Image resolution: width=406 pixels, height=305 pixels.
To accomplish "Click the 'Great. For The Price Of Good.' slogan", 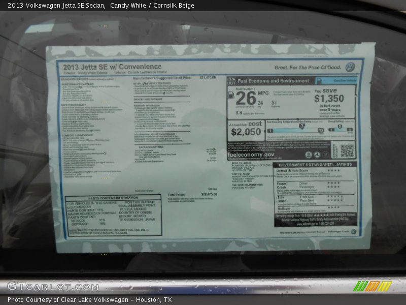I will (308, 68).
